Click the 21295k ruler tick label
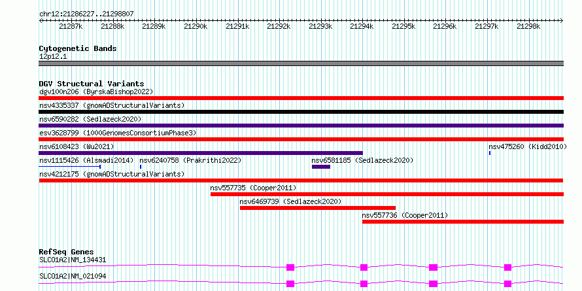 pyautogui.click(x=403, y=27)
